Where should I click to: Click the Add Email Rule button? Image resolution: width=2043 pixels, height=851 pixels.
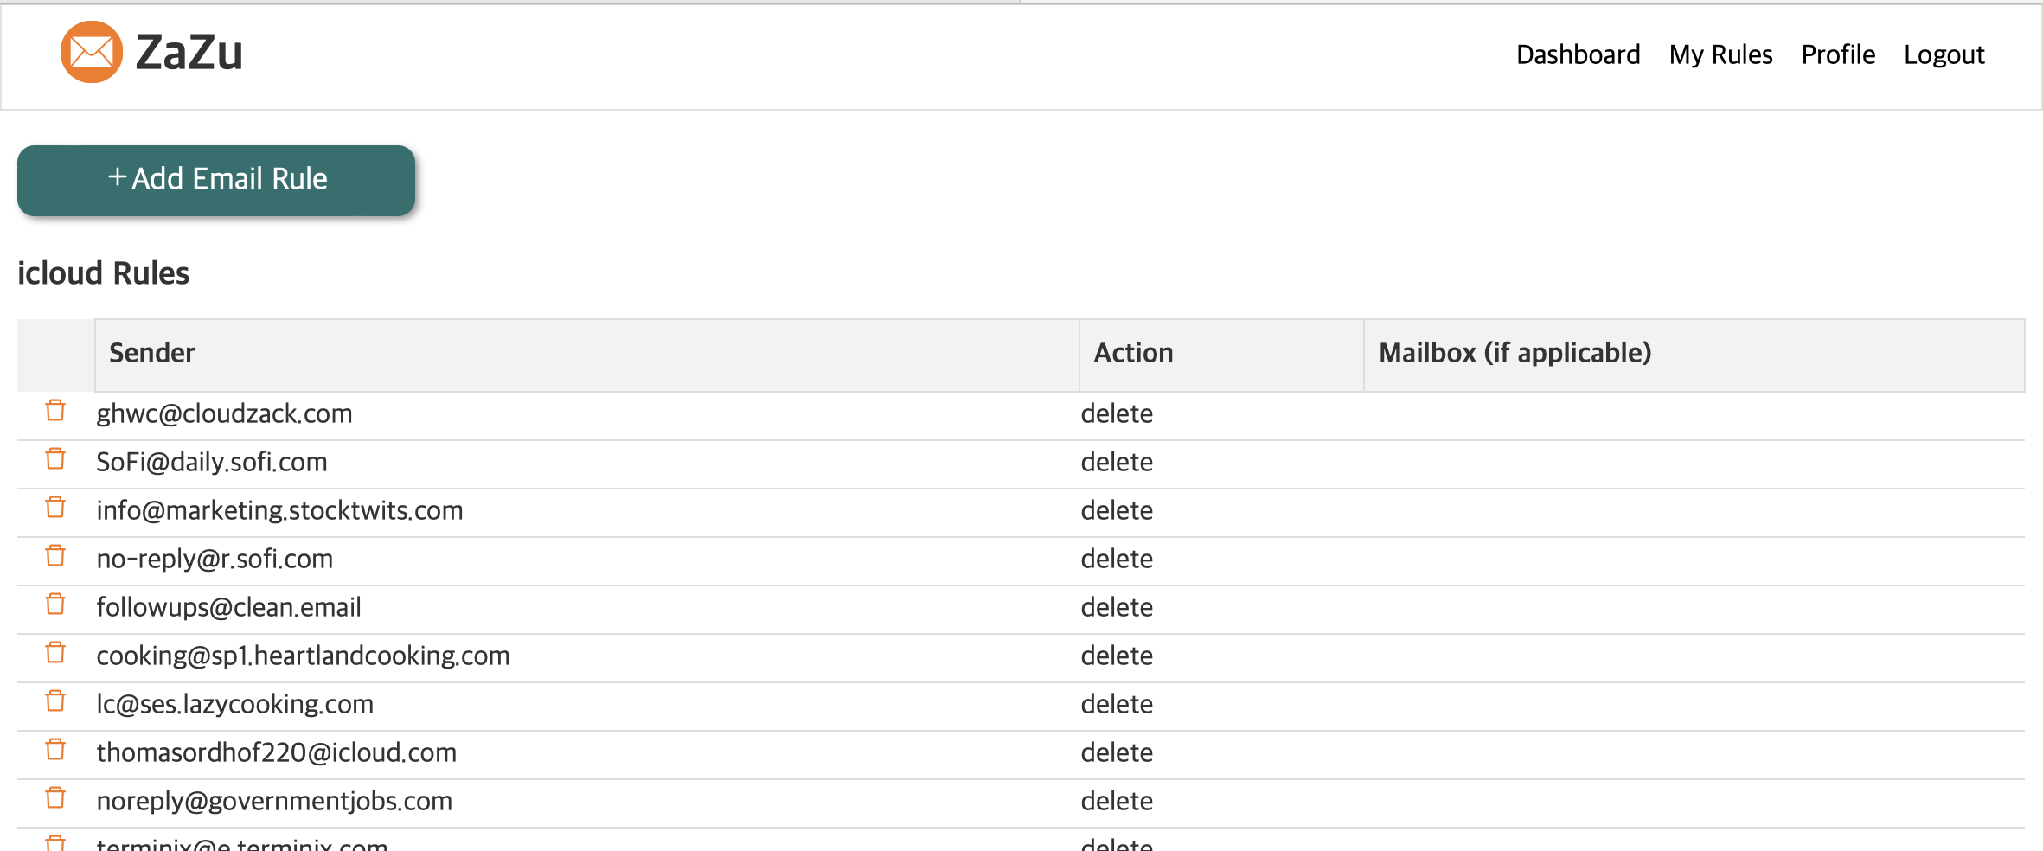(216, 180)
